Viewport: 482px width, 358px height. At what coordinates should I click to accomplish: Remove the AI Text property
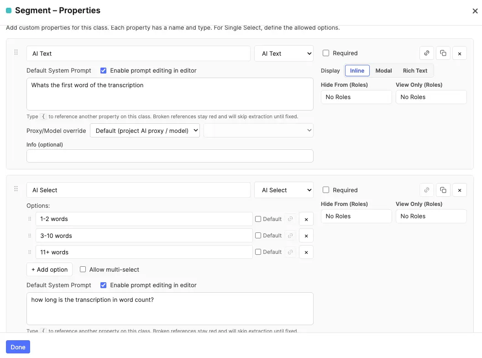tap(460, 53)
